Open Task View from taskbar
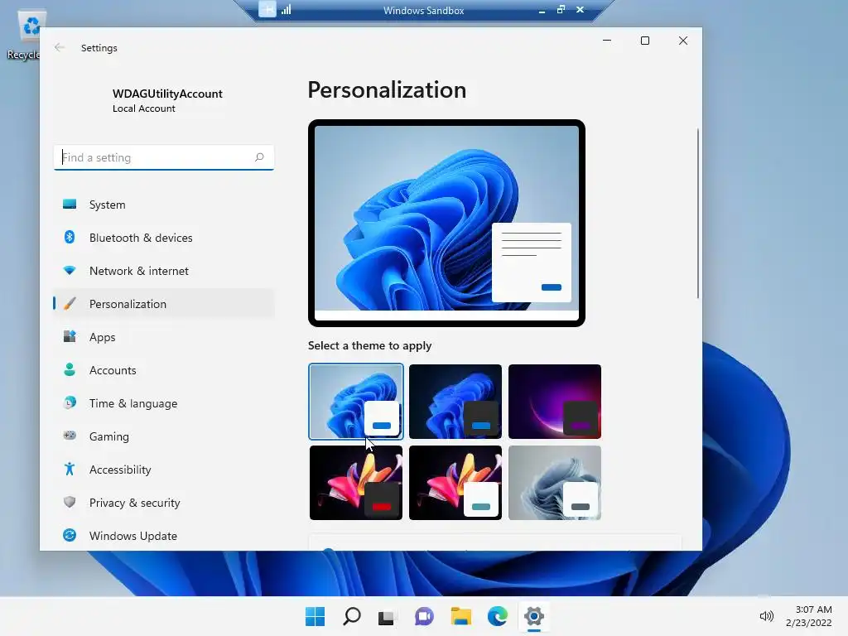Image resolution: width=848 pixels, height=636 pixels. pos(388,616)
